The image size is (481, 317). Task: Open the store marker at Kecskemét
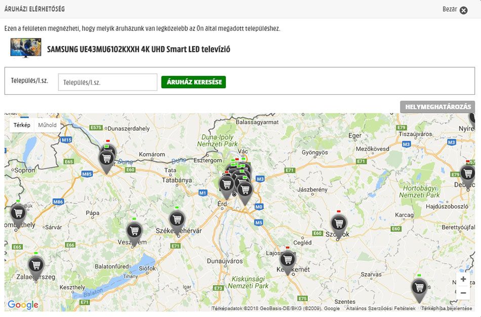click(x=288, y=260)
